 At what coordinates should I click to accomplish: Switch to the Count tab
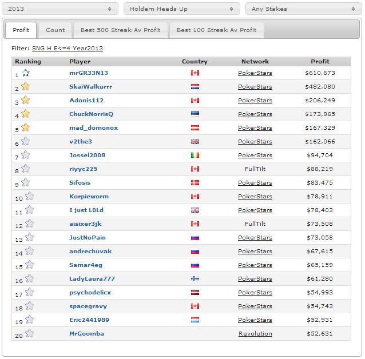click(x=55, y=30)
